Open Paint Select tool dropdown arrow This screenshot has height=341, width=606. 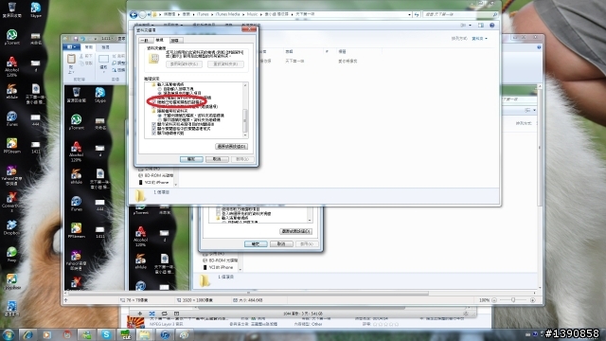103,72
